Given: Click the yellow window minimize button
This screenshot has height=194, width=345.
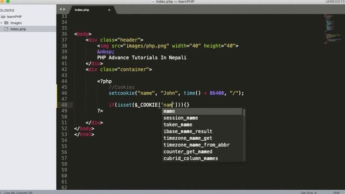Looking at the screenshot, I should click(2, 1).
